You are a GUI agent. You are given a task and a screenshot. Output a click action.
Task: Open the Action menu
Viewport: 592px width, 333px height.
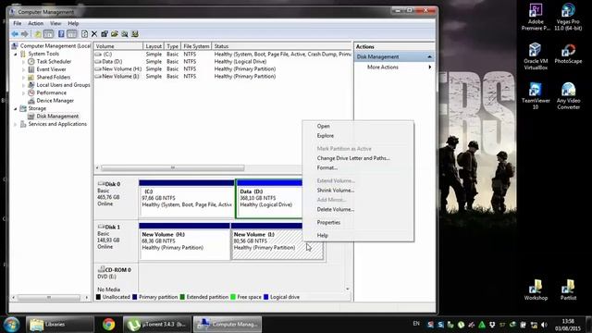coord(35,23)
